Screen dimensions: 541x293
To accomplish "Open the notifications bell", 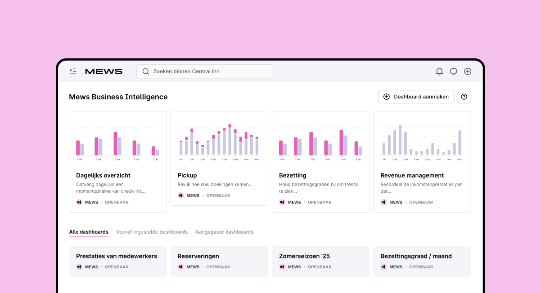I will coord(439,71).
